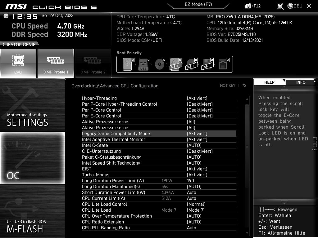Viewport: 318px width, 238px height.
Task: Close the BIOS with the X button
Action: point(309,6)
